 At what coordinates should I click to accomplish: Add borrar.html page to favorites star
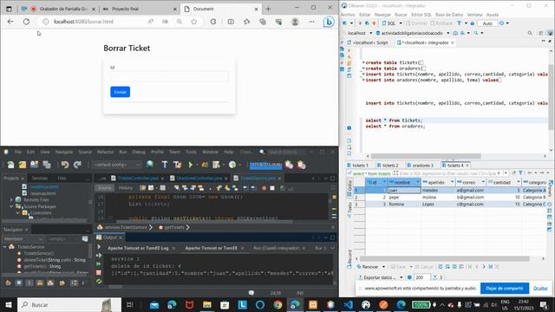tap(193, 22)
